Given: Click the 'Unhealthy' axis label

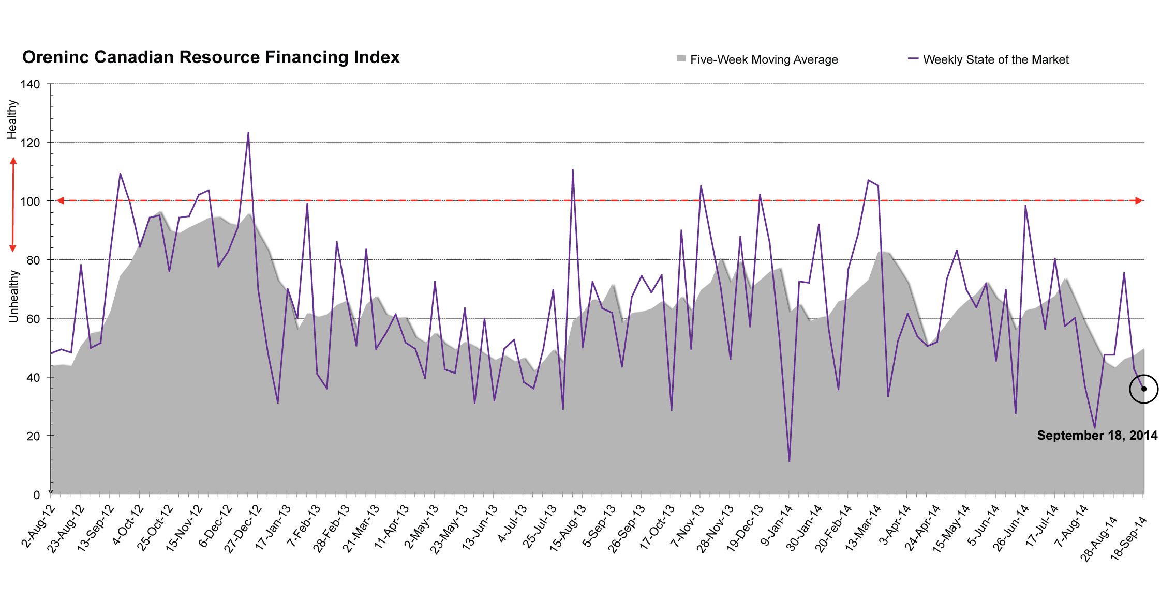Looking at the screenshot, I should [x=13, y=297].
